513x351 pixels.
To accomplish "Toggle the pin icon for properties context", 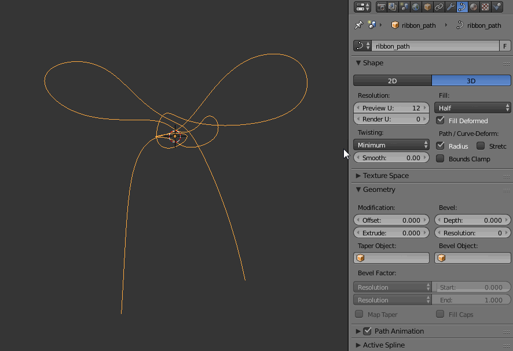I will 359,25.
